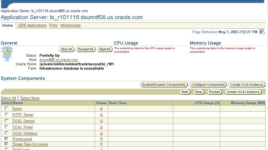The image size is (268, 150).
Task: Click the down status arrow for OC4J_Portal
Action: point(101,128)
